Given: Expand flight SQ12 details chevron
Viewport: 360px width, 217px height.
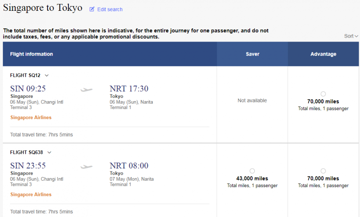Looking at the screenshot, I should 47,75.
